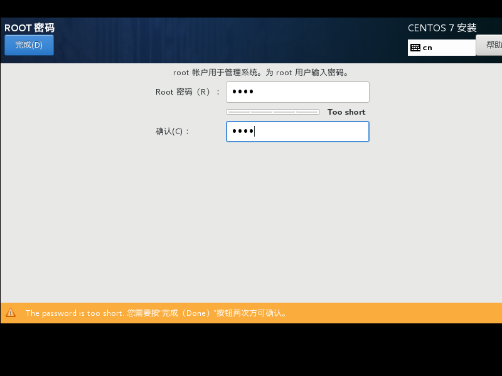Click the keyboard icon beside cn
The width and height of the screenshot is (502, 376).
pos(415,48)
